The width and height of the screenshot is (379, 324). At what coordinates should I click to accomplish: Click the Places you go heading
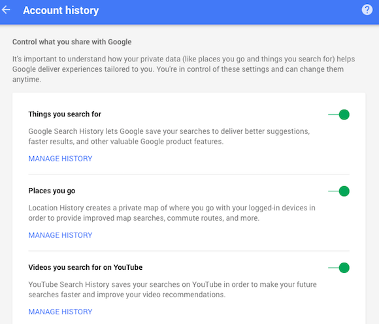tap(52, 191)
